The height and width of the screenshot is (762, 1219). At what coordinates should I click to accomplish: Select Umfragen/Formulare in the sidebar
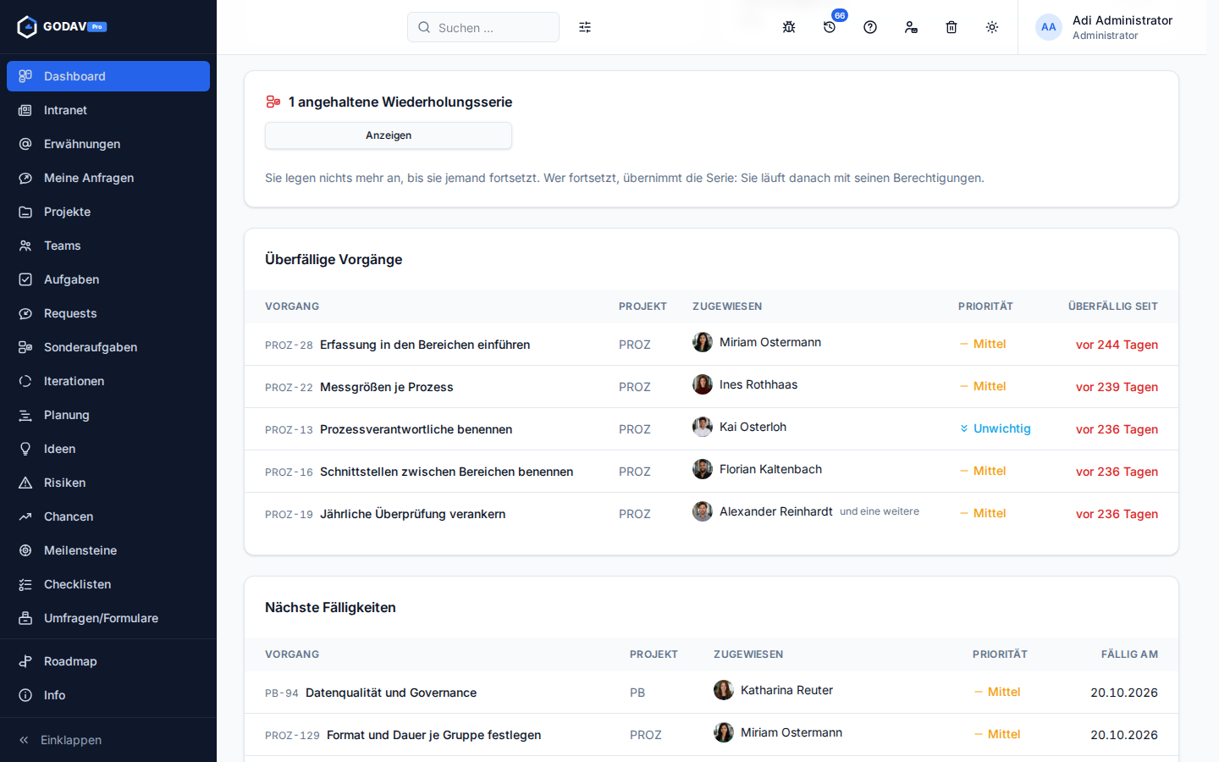click(108, 618)
